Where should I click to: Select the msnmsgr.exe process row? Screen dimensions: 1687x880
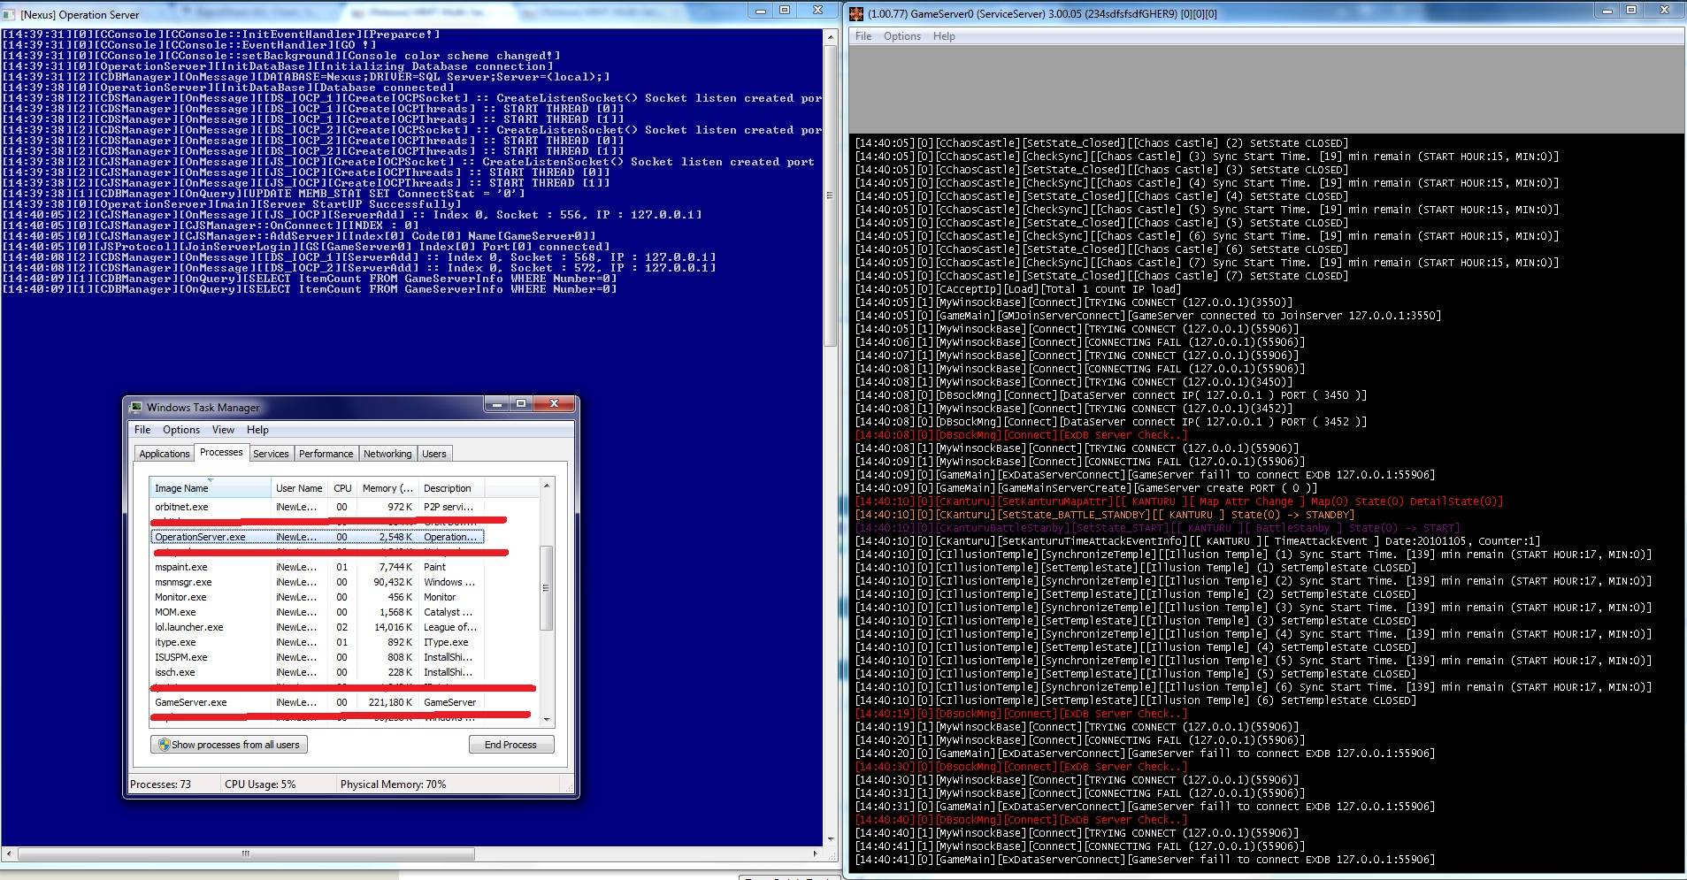[318, 582]
